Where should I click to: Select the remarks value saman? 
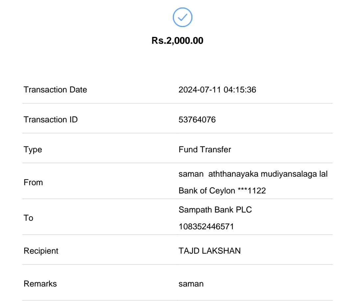tap(191, 284)
